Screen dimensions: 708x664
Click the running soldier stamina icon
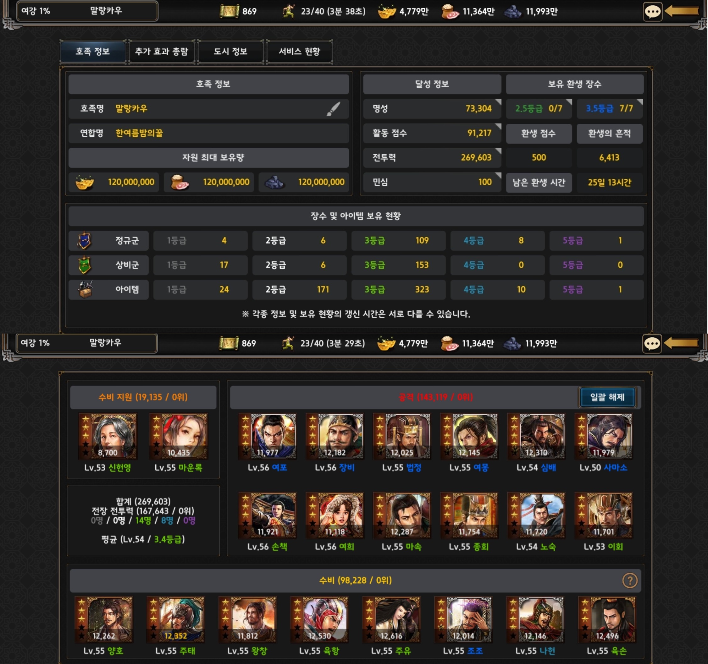(x=288, y=11)
